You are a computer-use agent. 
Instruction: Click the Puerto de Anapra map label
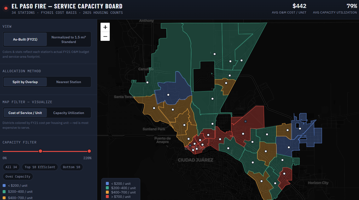click(x=163, y=140)
